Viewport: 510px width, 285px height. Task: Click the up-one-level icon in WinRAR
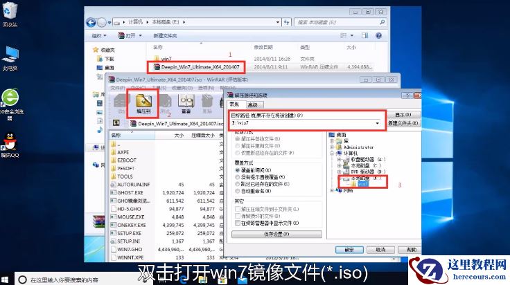click(116, 123)
